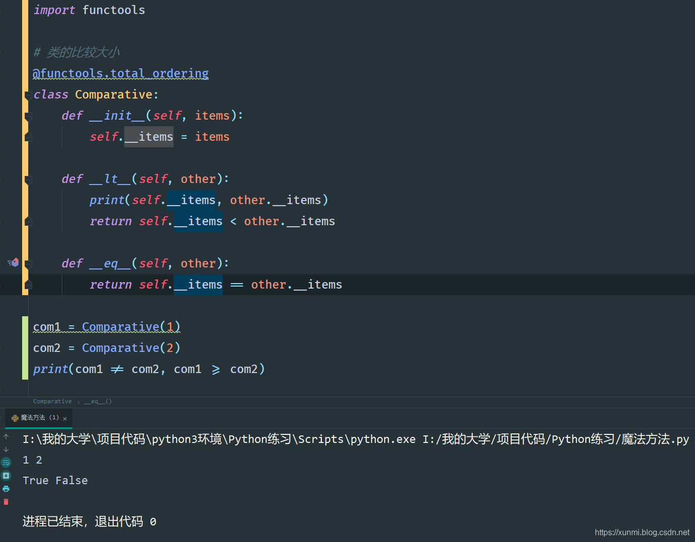Screen dimensions: 695x542
Task: Click the ≠ operator in final print
Action: coord(117,369)
